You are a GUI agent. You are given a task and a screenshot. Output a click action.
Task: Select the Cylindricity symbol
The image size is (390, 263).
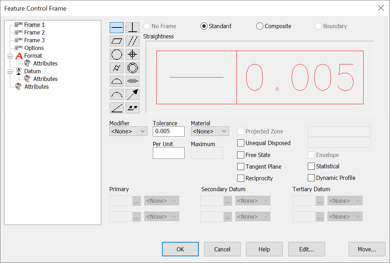coord(116,68)
